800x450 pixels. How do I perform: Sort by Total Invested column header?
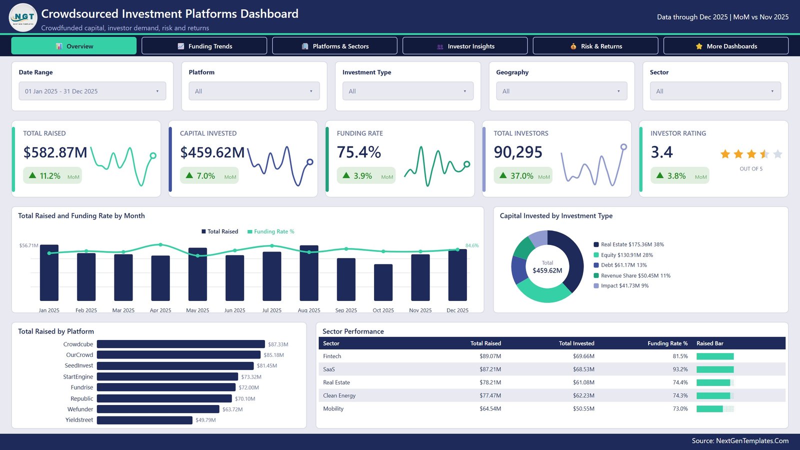[x=576, y=343]
